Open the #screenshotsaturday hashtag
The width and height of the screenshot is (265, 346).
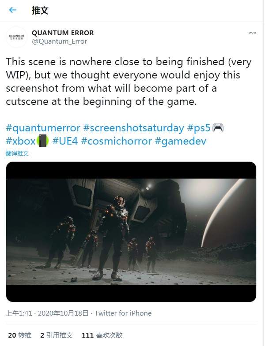tap(134, 128)
